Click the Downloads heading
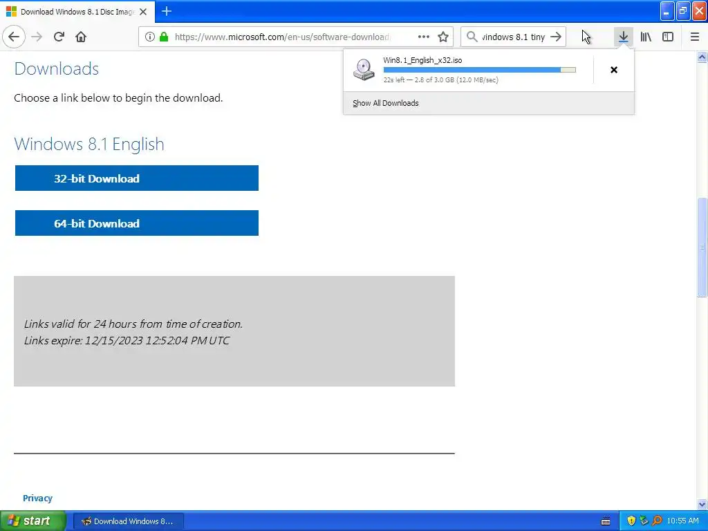708x531 pixels. (57, 68)
